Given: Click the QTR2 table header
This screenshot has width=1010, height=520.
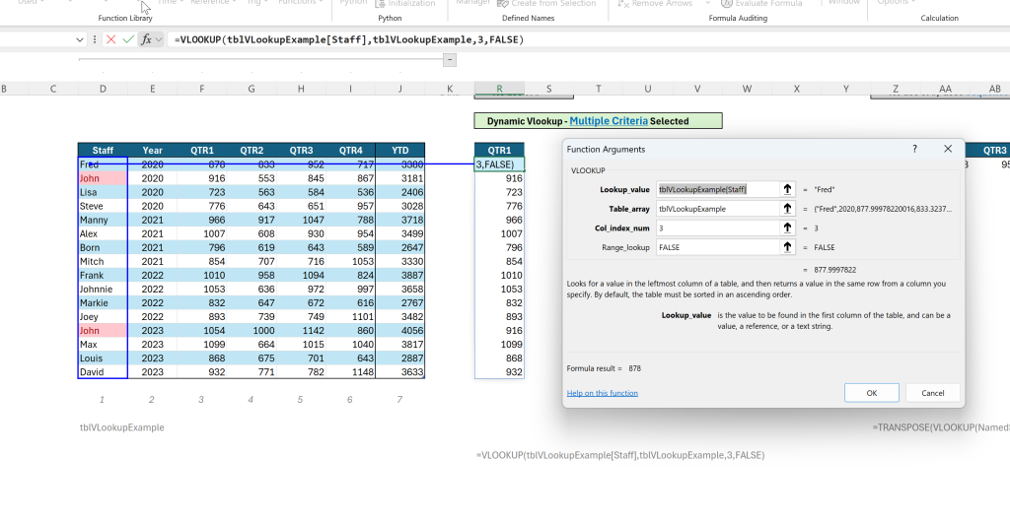Looking at the screenshot, I should [252, 151].
